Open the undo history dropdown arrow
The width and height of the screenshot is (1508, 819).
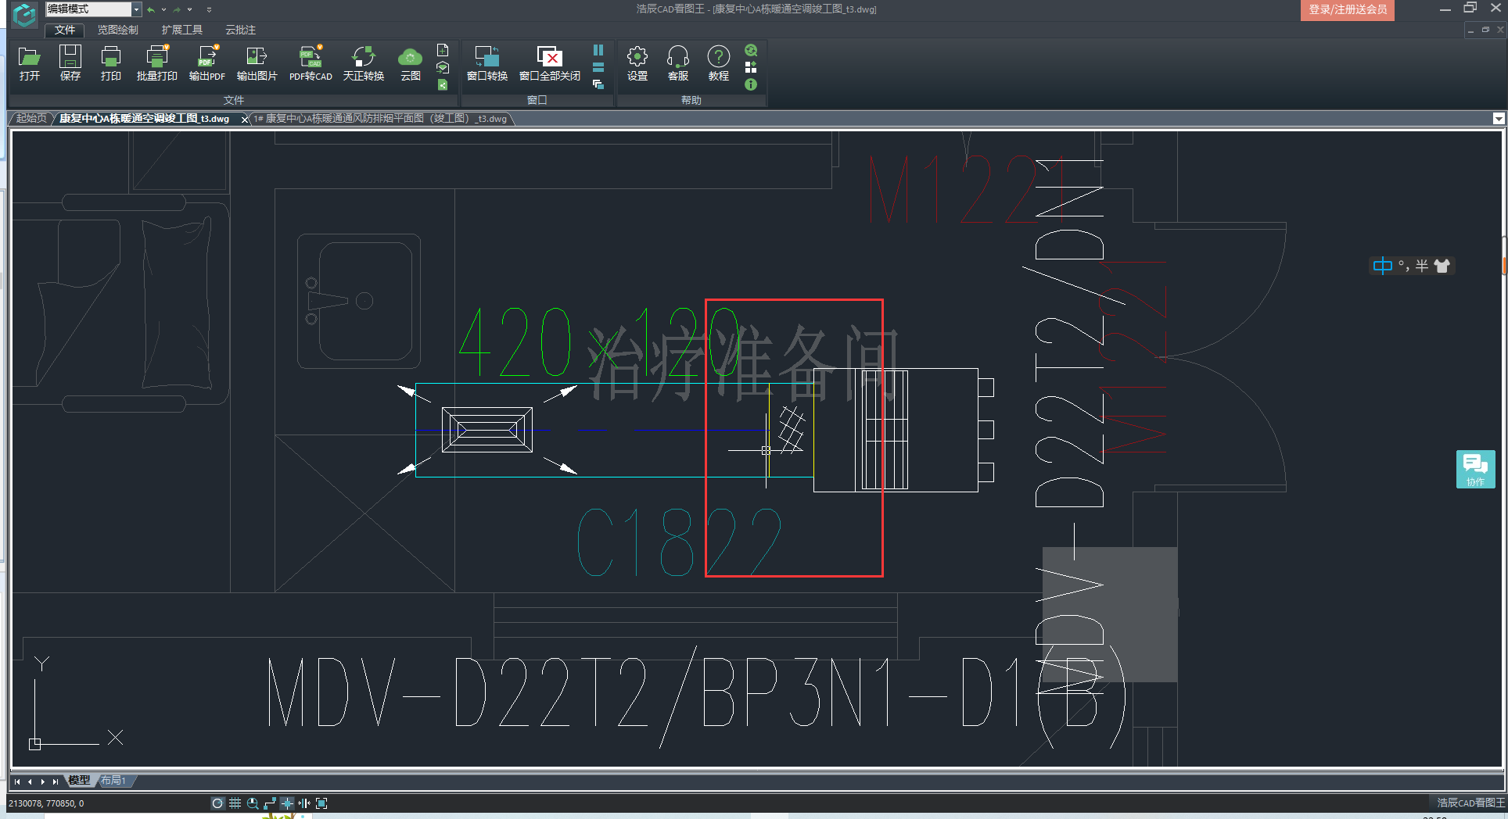(x=163, y=9)
